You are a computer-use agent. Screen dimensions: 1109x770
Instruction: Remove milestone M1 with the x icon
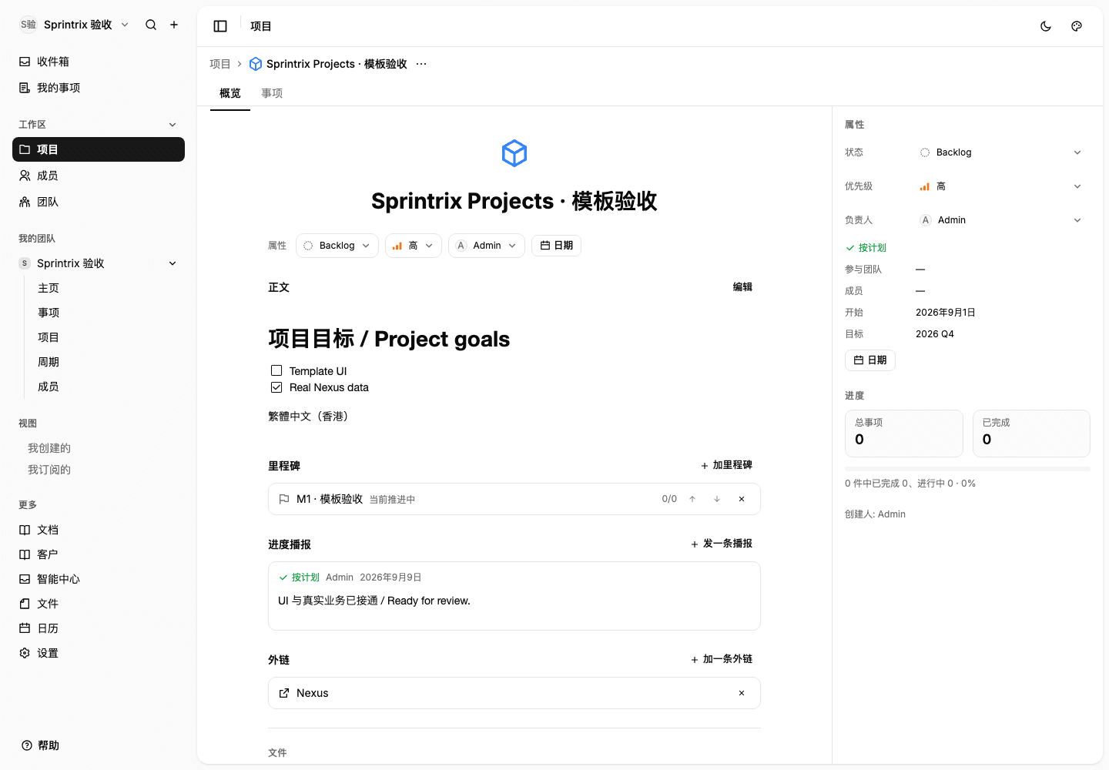[x=742, y=499]
